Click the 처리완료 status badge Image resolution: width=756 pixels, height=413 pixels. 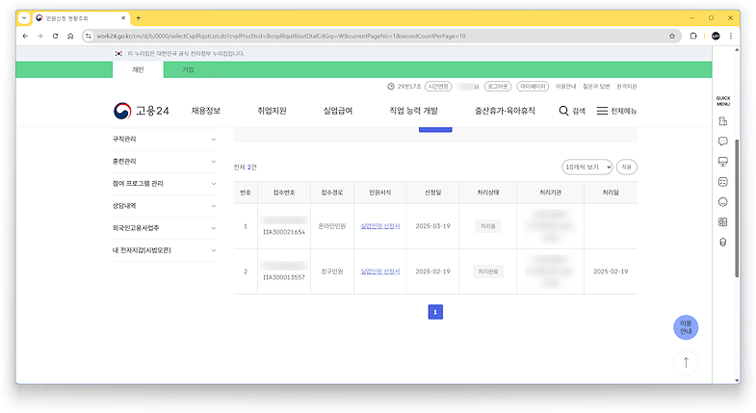click(x=487, y=271)
